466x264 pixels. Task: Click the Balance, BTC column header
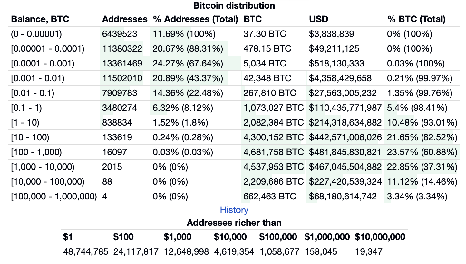pos(40,19)
